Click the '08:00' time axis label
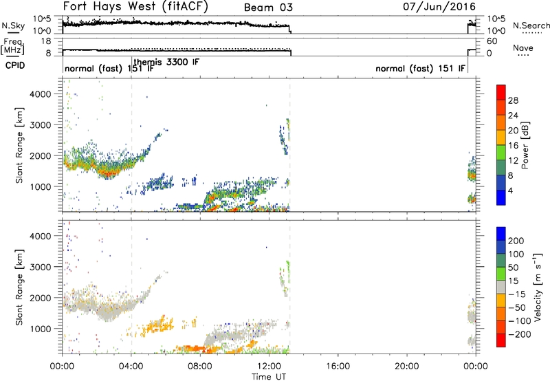 [200, 367]
